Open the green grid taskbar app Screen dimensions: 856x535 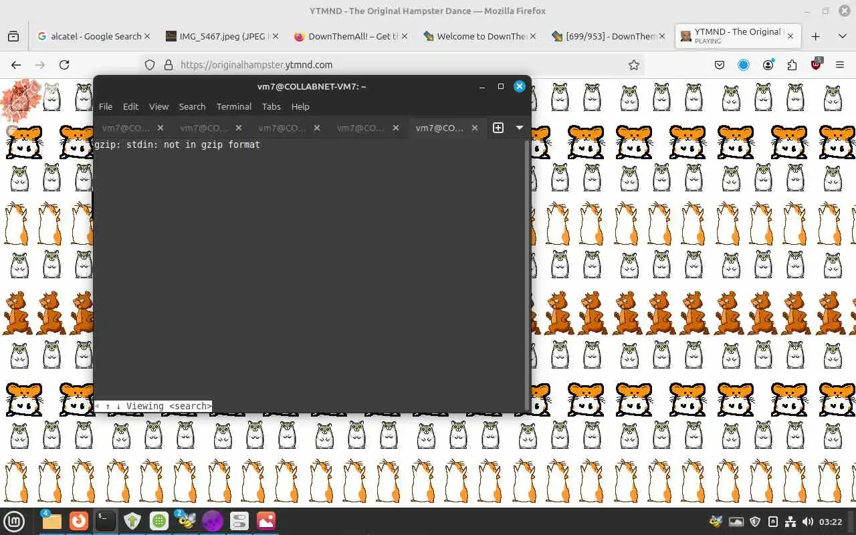159,520
